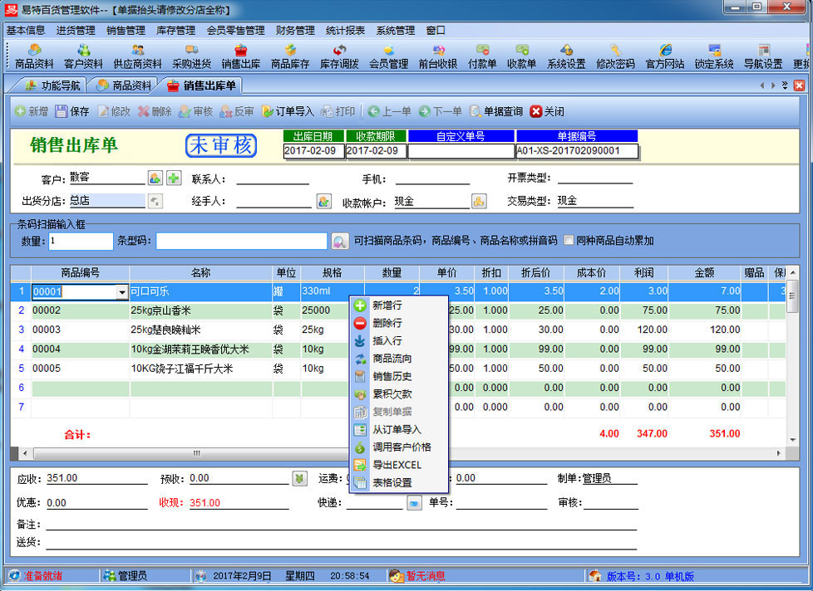Click the 库存调拨 toolbar icon

click(x=339, y=56)
